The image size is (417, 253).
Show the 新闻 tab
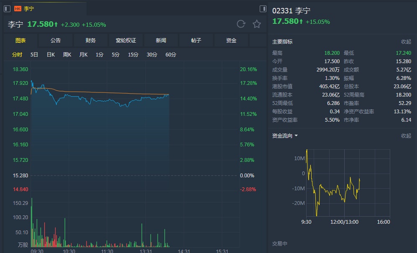[161, 41]
